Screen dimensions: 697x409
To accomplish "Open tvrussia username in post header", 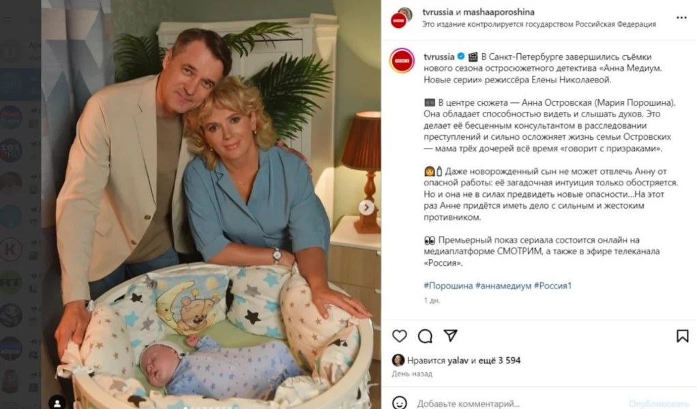I will tap(438, 12).
